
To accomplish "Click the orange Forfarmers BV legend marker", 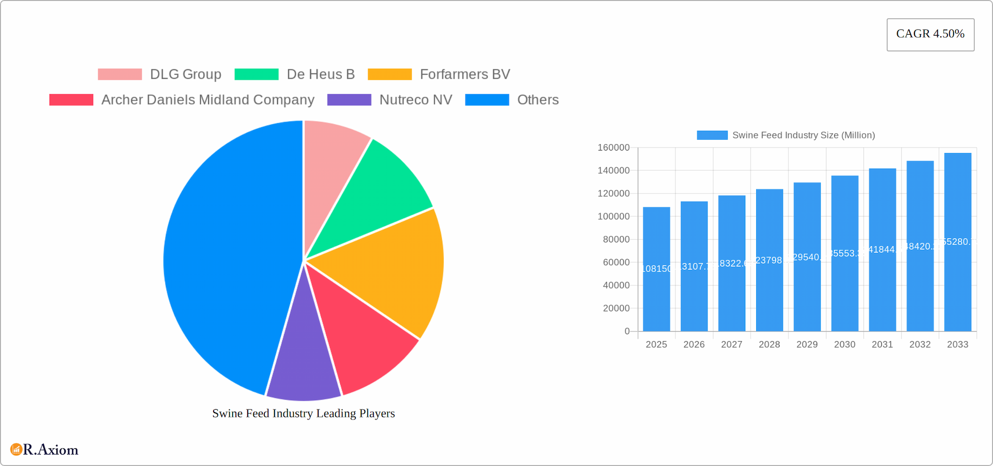I will 389,74.
